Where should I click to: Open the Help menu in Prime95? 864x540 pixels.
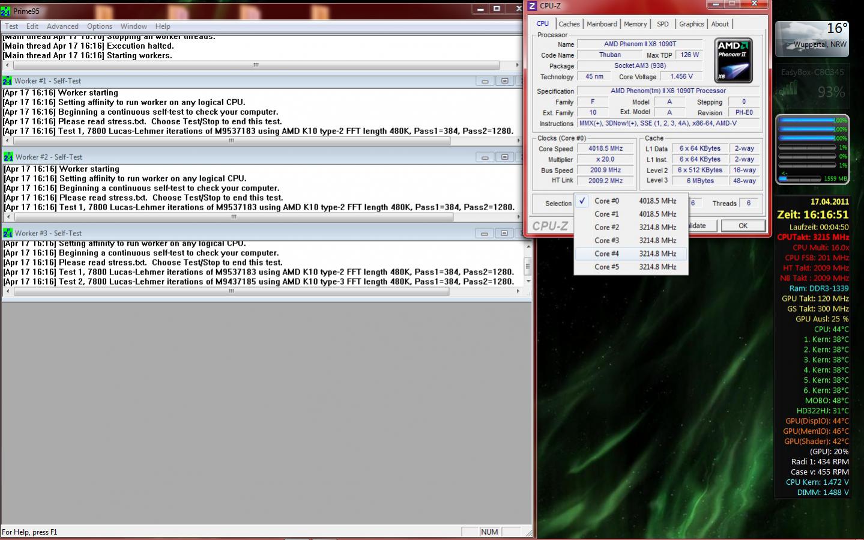pos(163,26)
